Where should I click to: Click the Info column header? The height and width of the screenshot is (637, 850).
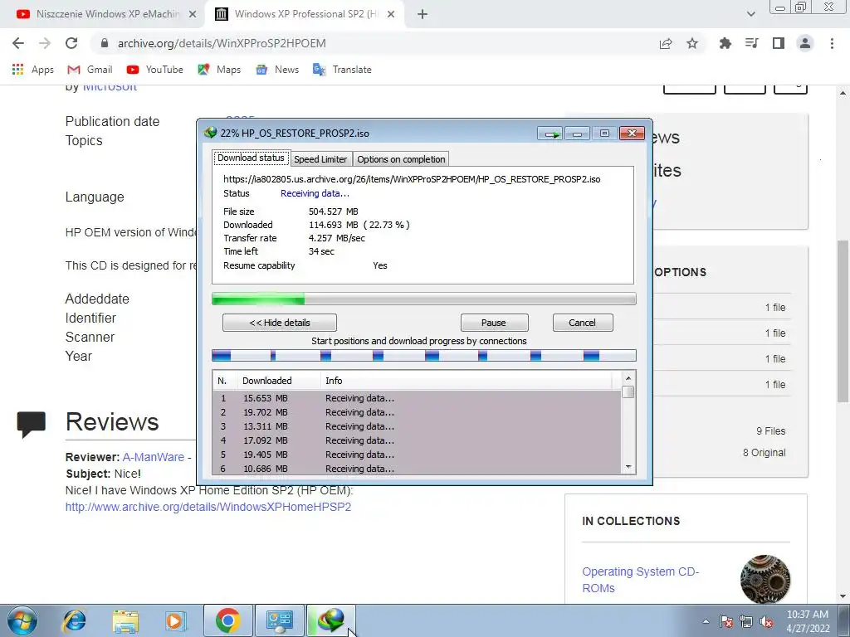coord(467,381)
